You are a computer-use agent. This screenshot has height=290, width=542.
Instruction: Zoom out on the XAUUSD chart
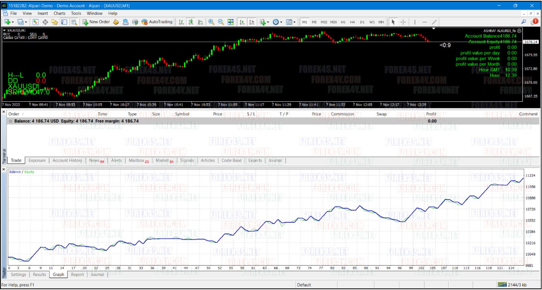tap(221, 22)
